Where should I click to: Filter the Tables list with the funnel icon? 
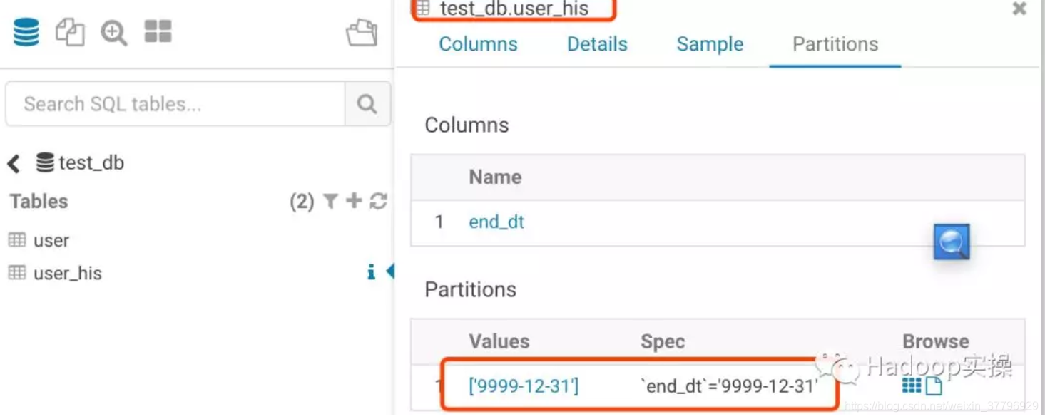pos(330,202)
